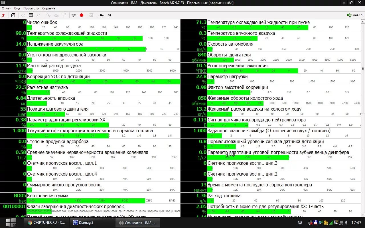This screenshot has width=365, height=228.
Task: Click the 00100001 flags value
Action: tap(15, 206)
